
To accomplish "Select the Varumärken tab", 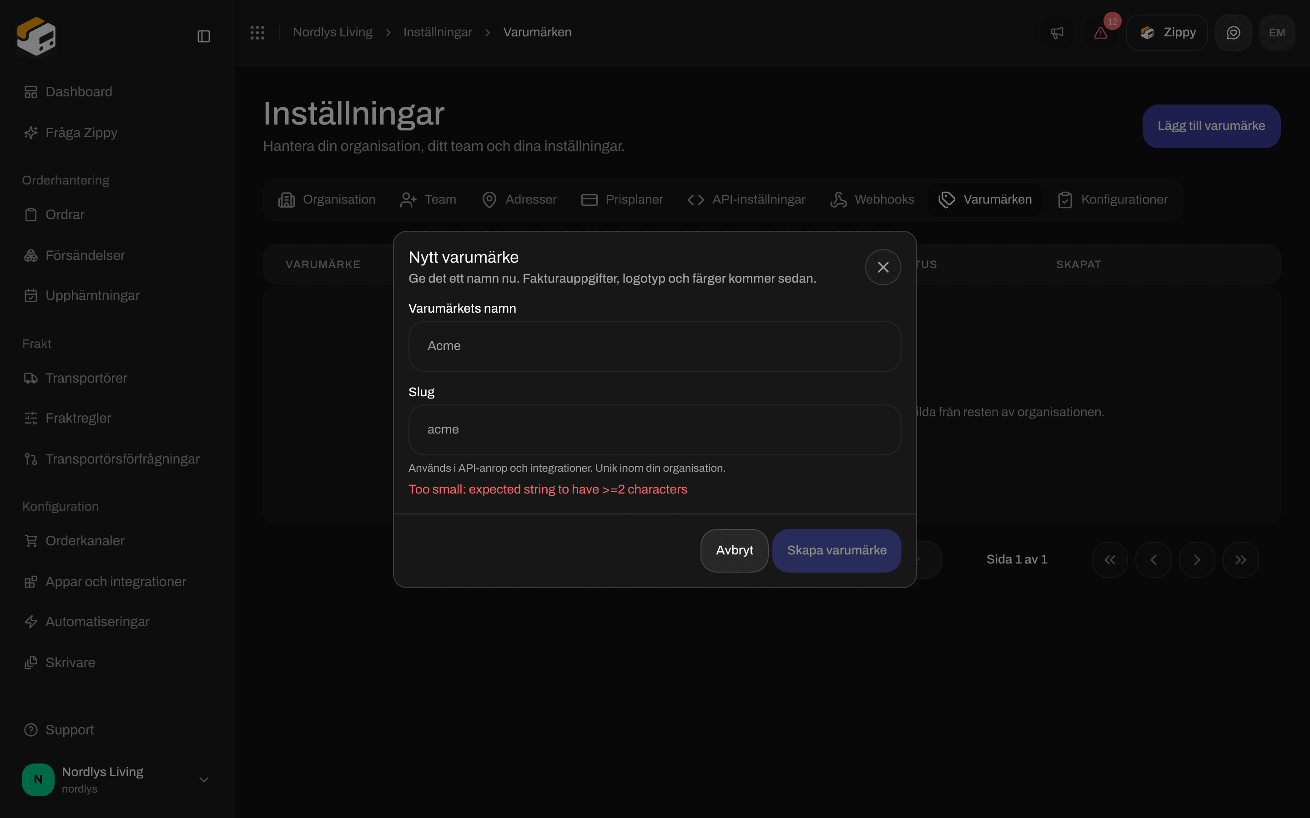I will (x=985, y=200).
